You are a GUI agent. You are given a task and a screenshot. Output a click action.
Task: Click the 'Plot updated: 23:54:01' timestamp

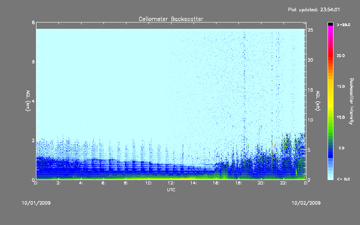click(314, 9)
